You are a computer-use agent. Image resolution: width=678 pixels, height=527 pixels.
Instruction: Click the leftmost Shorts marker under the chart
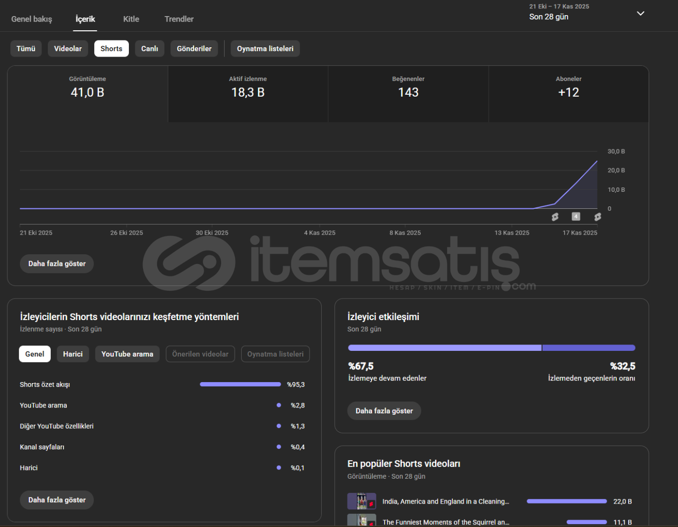(555, 217)
